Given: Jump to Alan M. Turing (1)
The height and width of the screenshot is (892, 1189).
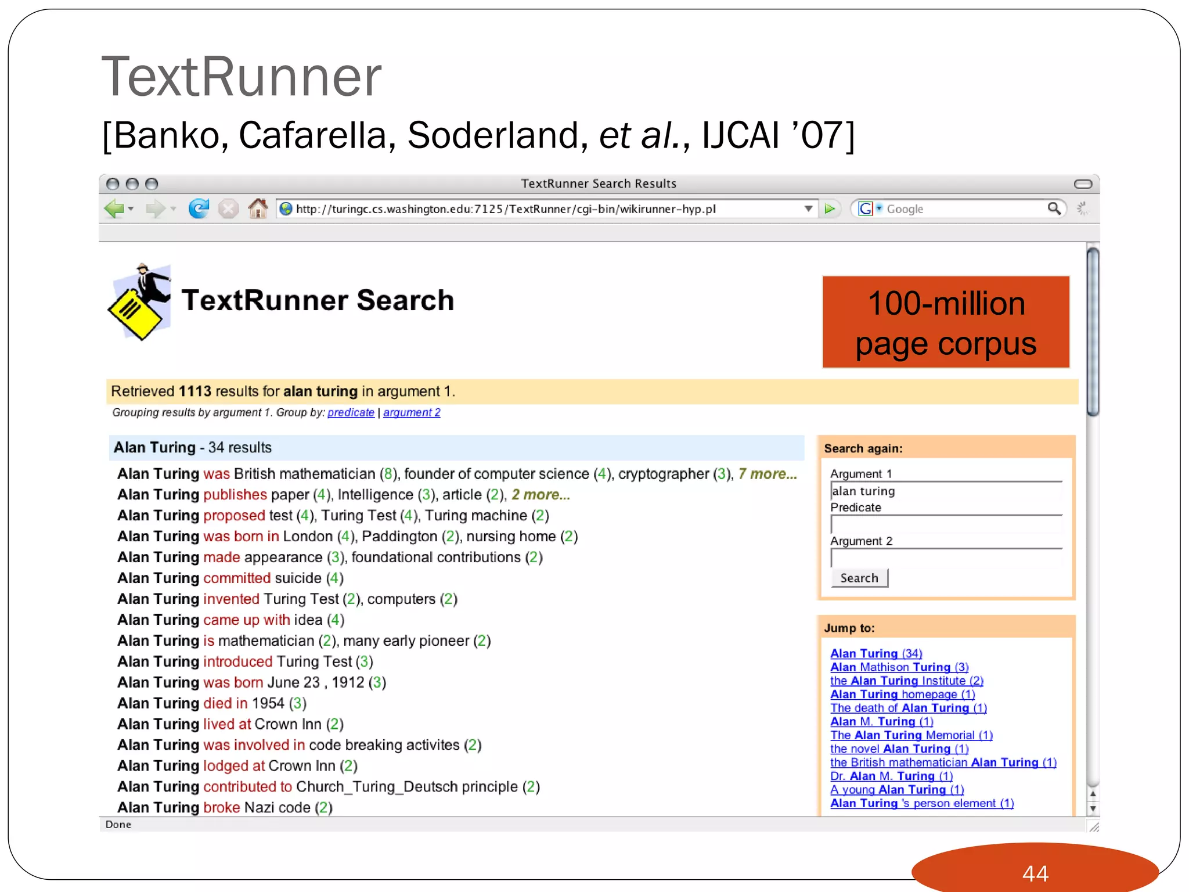Looking at the screenshot, I should coord(882,721).
